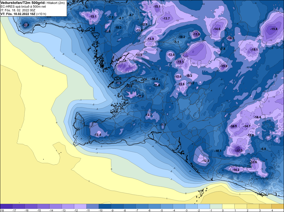
Task: Click the -13.7 temperature label
Action: click(x=166, y=18)
